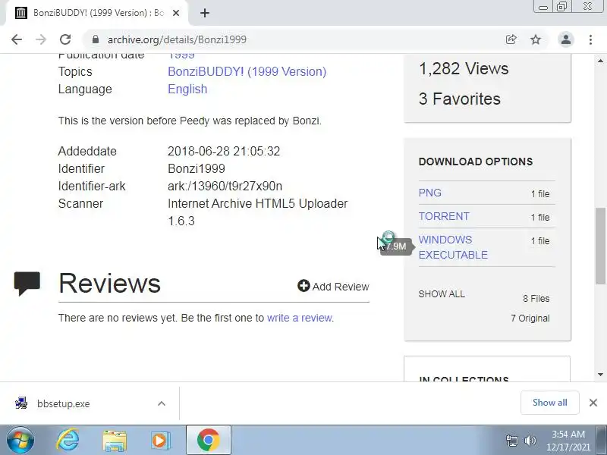Screen dimensions: 607x455
Task: Click the network tray icon
Action: click(x=511, y=441)
